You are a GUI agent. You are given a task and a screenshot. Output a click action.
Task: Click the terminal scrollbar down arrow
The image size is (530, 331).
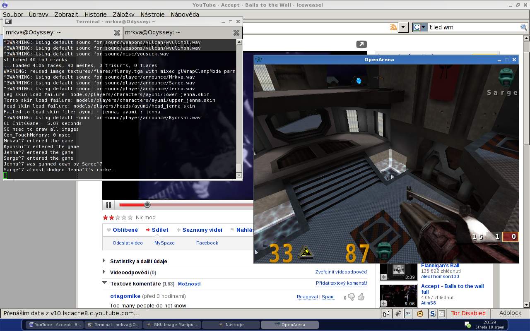239,175
